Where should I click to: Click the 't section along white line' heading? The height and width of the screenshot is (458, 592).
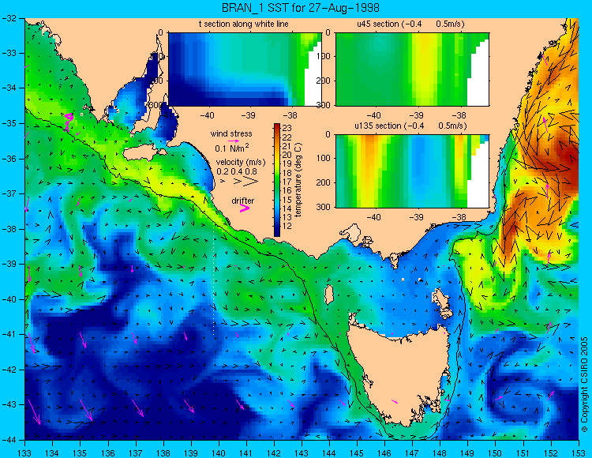point(244,24)
